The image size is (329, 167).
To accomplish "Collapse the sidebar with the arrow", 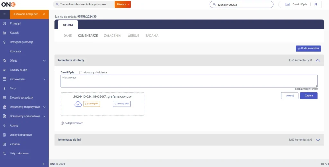I will pos(44,164).
